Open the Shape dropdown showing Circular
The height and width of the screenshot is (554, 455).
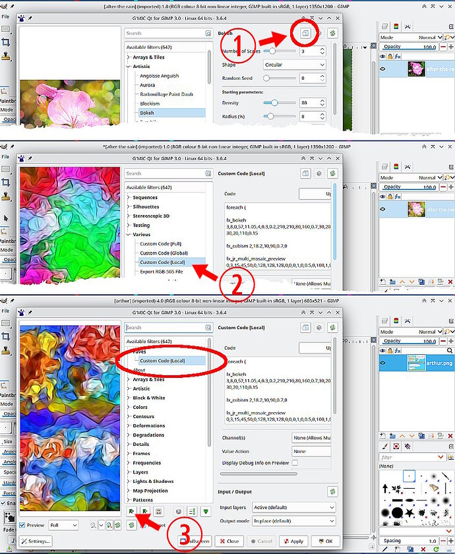point(294,65)
